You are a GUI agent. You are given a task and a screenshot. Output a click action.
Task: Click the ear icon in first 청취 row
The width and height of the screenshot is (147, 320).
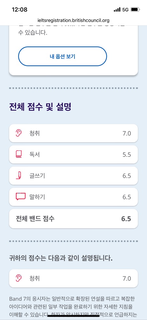[x=19, y=133]
